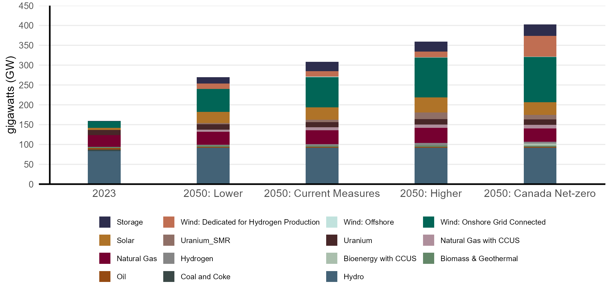Click the Wind: Offshore legend swatch

tap(332, 222)
